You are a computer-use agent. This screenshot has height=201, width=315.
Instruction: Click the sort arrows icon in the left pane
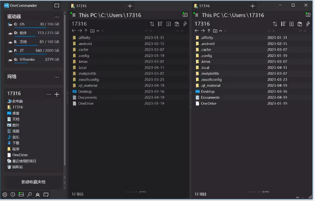pyautogui.click(x=152, y=24)
